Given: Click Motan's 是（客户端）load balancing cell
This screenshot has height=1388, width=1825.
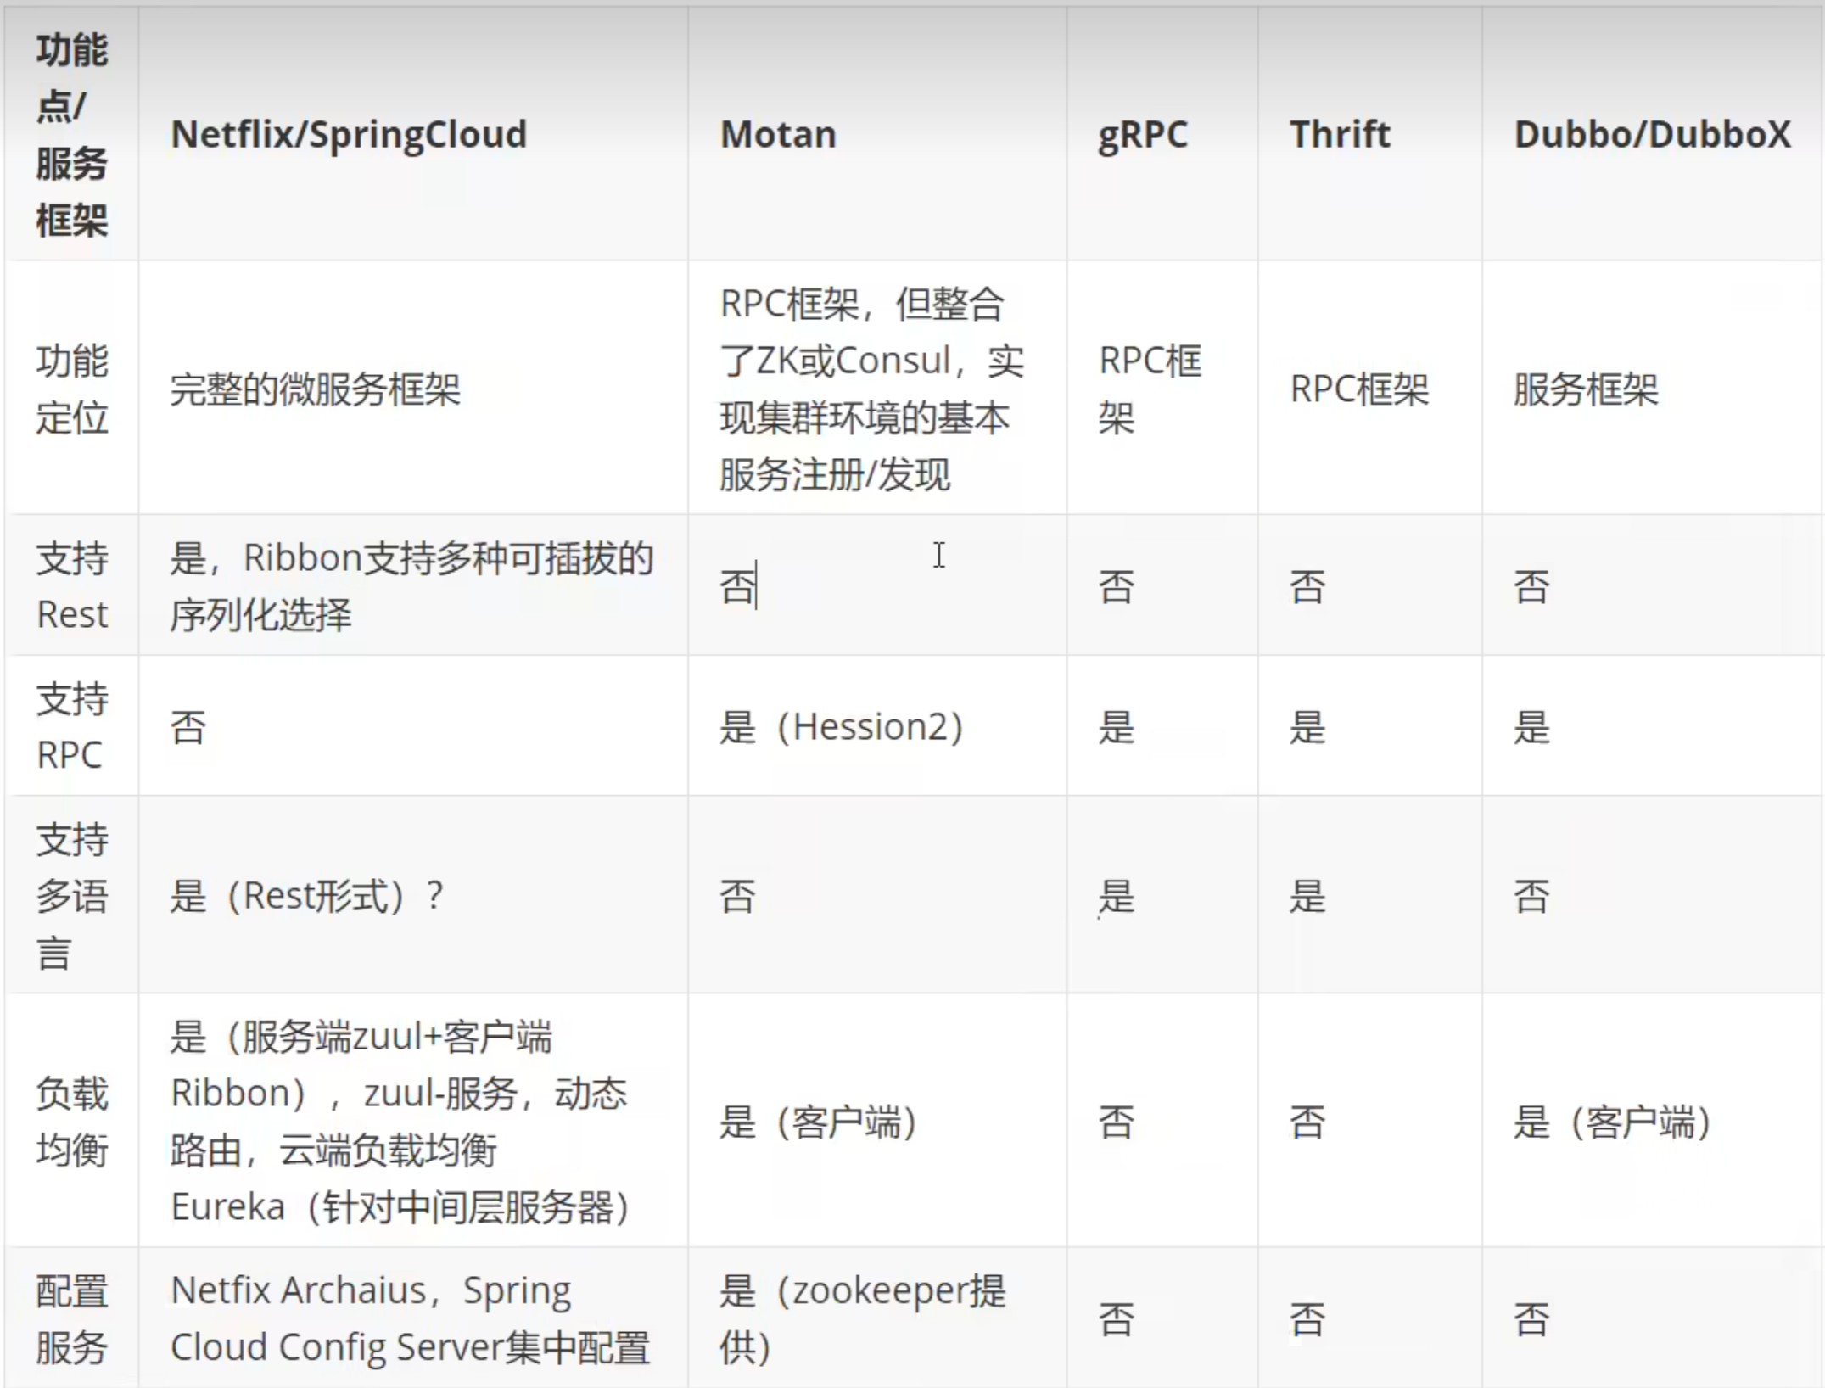Looking at the screenshot, I should pyautogui.click(x=818, y=1122).
